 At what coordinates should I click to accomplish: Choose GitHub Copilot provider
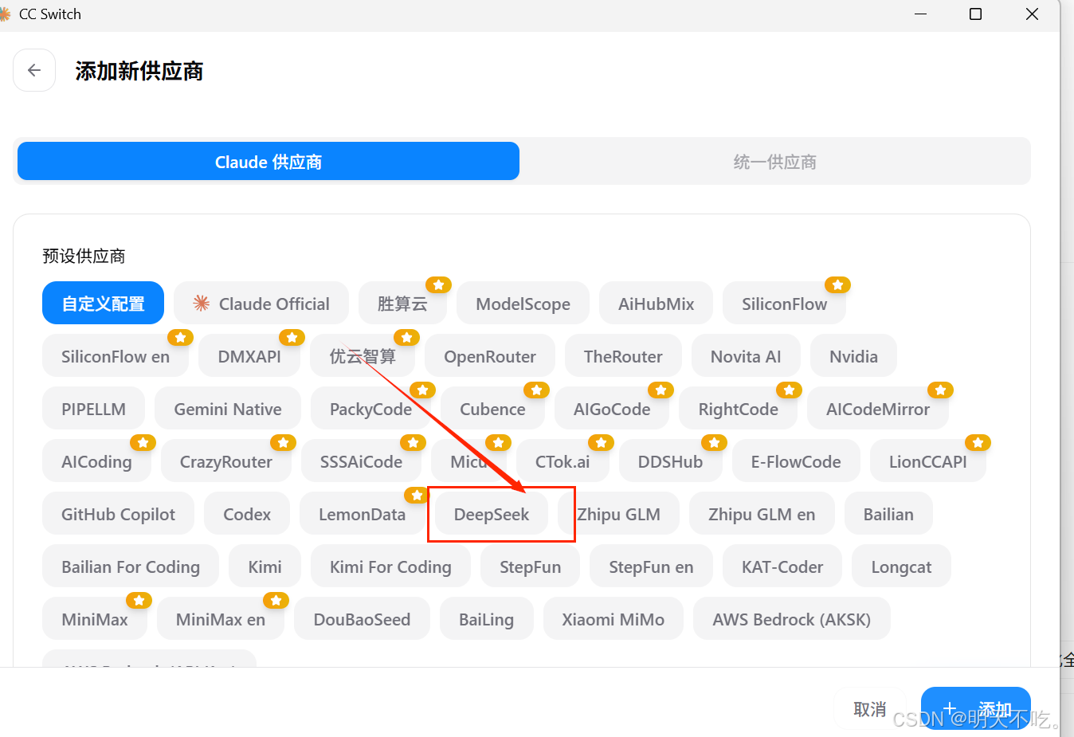tap(118, 514)
